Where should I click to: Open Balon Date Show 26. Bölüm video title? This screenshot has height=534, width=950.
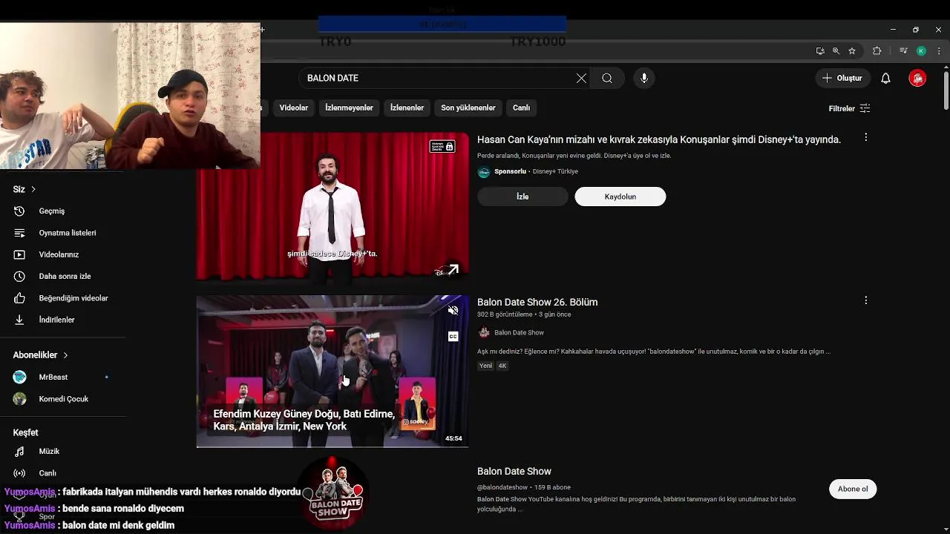pyautogui.click(x=537, y=302)
